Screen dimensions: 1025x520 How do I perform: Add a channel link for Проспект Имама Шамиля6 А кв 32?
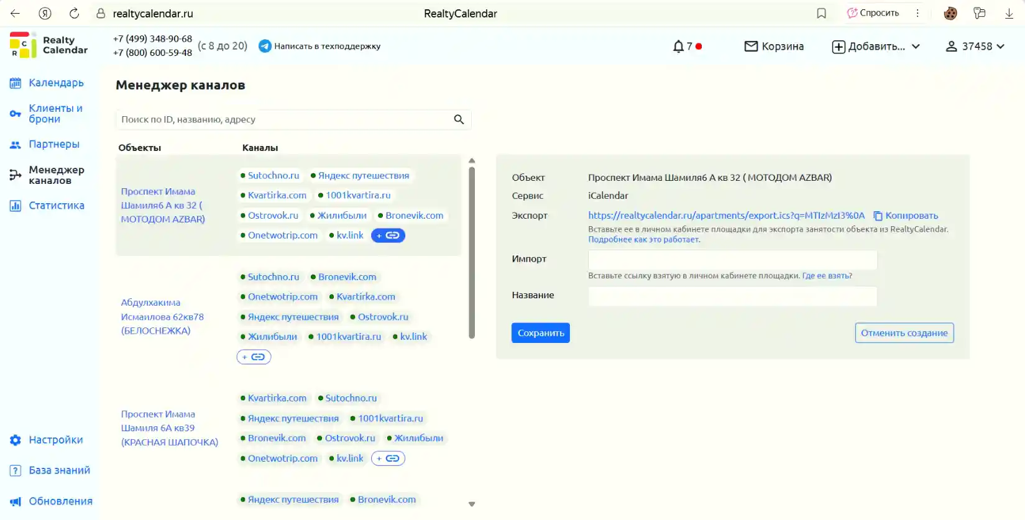coord(388,235)
